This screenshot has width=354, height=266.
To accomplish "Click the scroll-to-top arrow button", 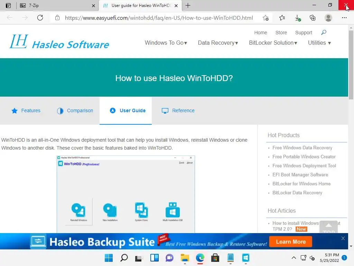I will point(328,227).
